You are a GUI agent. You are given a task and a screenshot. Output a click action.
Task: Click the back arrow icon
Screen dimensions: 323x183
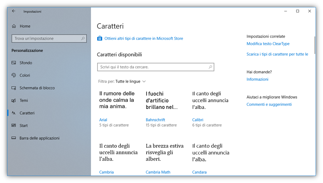pos(14,11)
